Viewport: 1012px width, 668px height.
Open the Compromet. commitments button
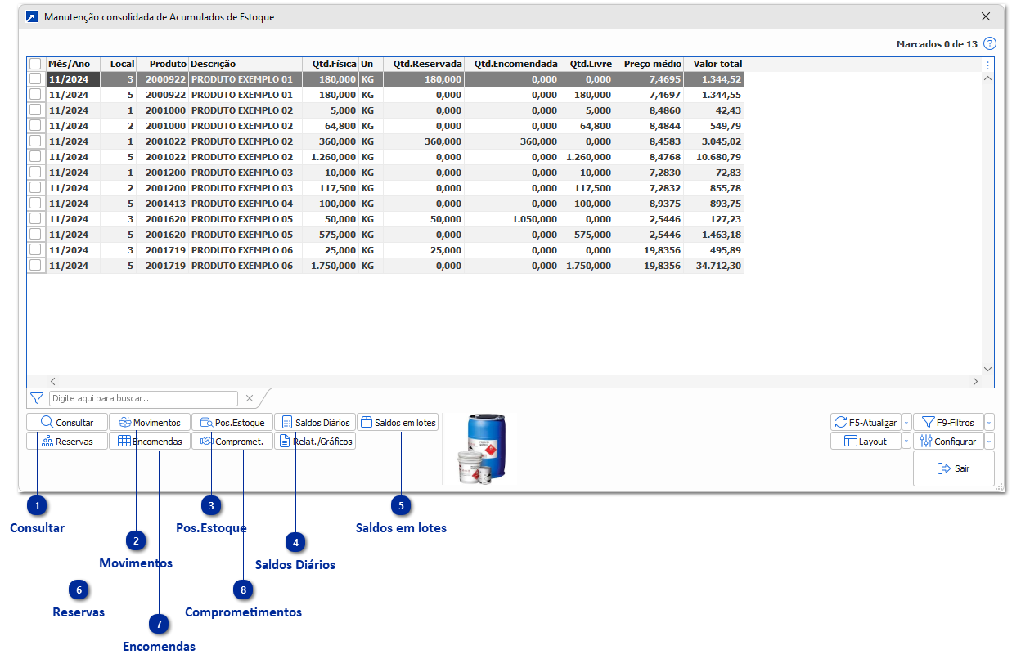tap(232, 442)
